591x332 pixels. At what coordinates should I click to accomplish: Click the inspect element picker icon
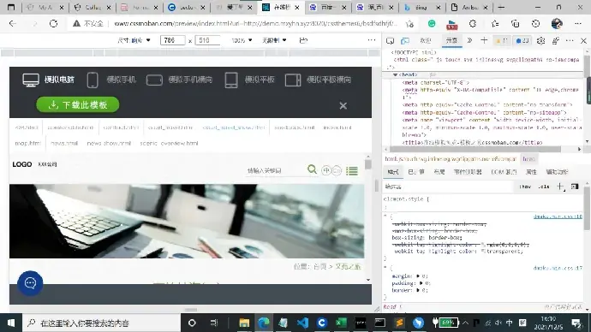[390, 40]
